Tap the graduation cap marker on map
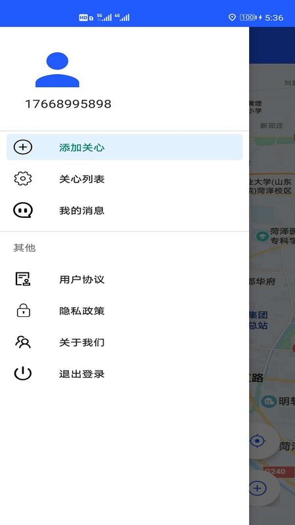Viewport: 295px width, 525px height. [x=263, y=236]
